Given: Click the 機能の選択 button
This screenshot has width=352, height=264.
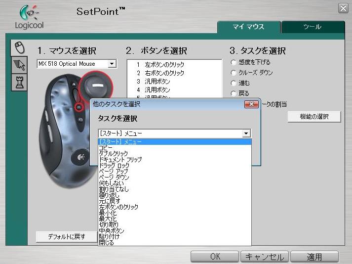Looking at the screenshot, I should click(314, 117).
